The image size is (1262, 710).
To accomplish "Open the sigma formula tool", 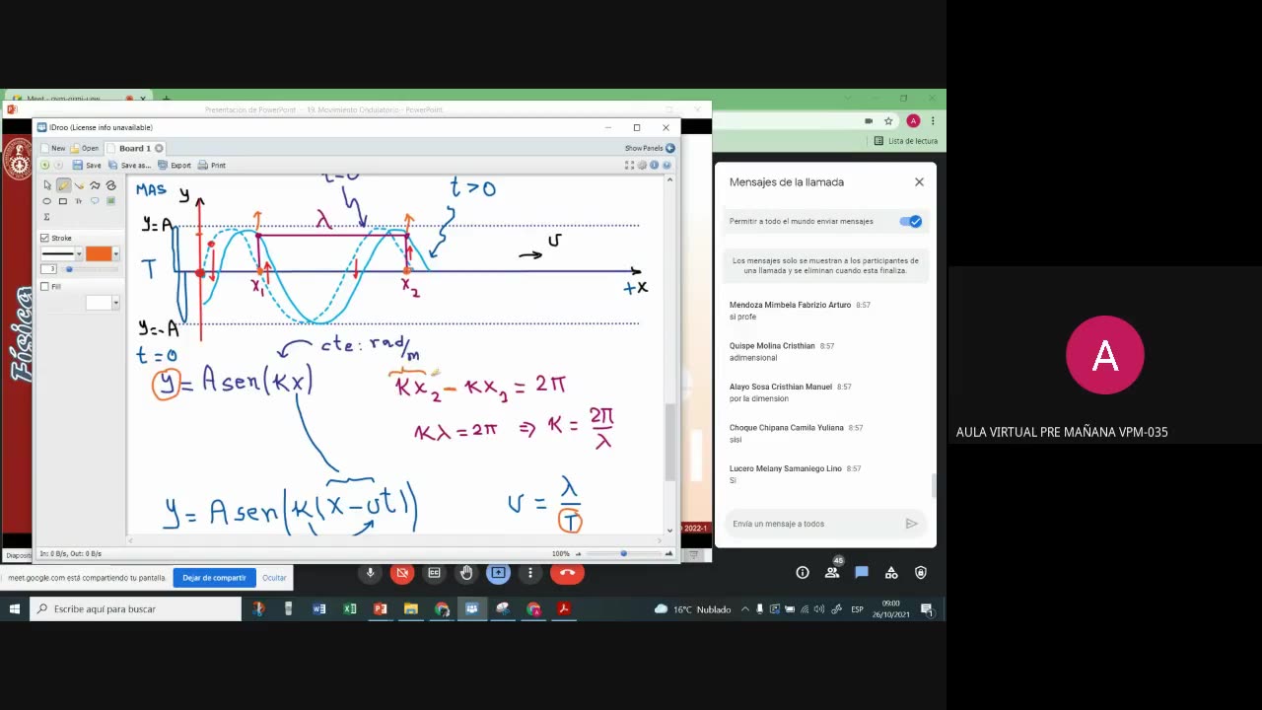I will click(46, 217).
